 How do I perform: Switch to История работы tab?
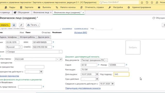pos(27,37)
